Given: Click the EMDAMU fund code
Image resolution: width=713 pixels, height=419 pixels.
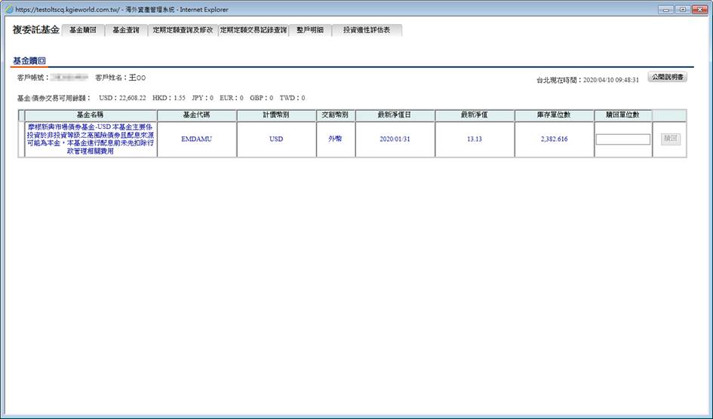Looking at the screenshot, I should click(x=197, y=139).
